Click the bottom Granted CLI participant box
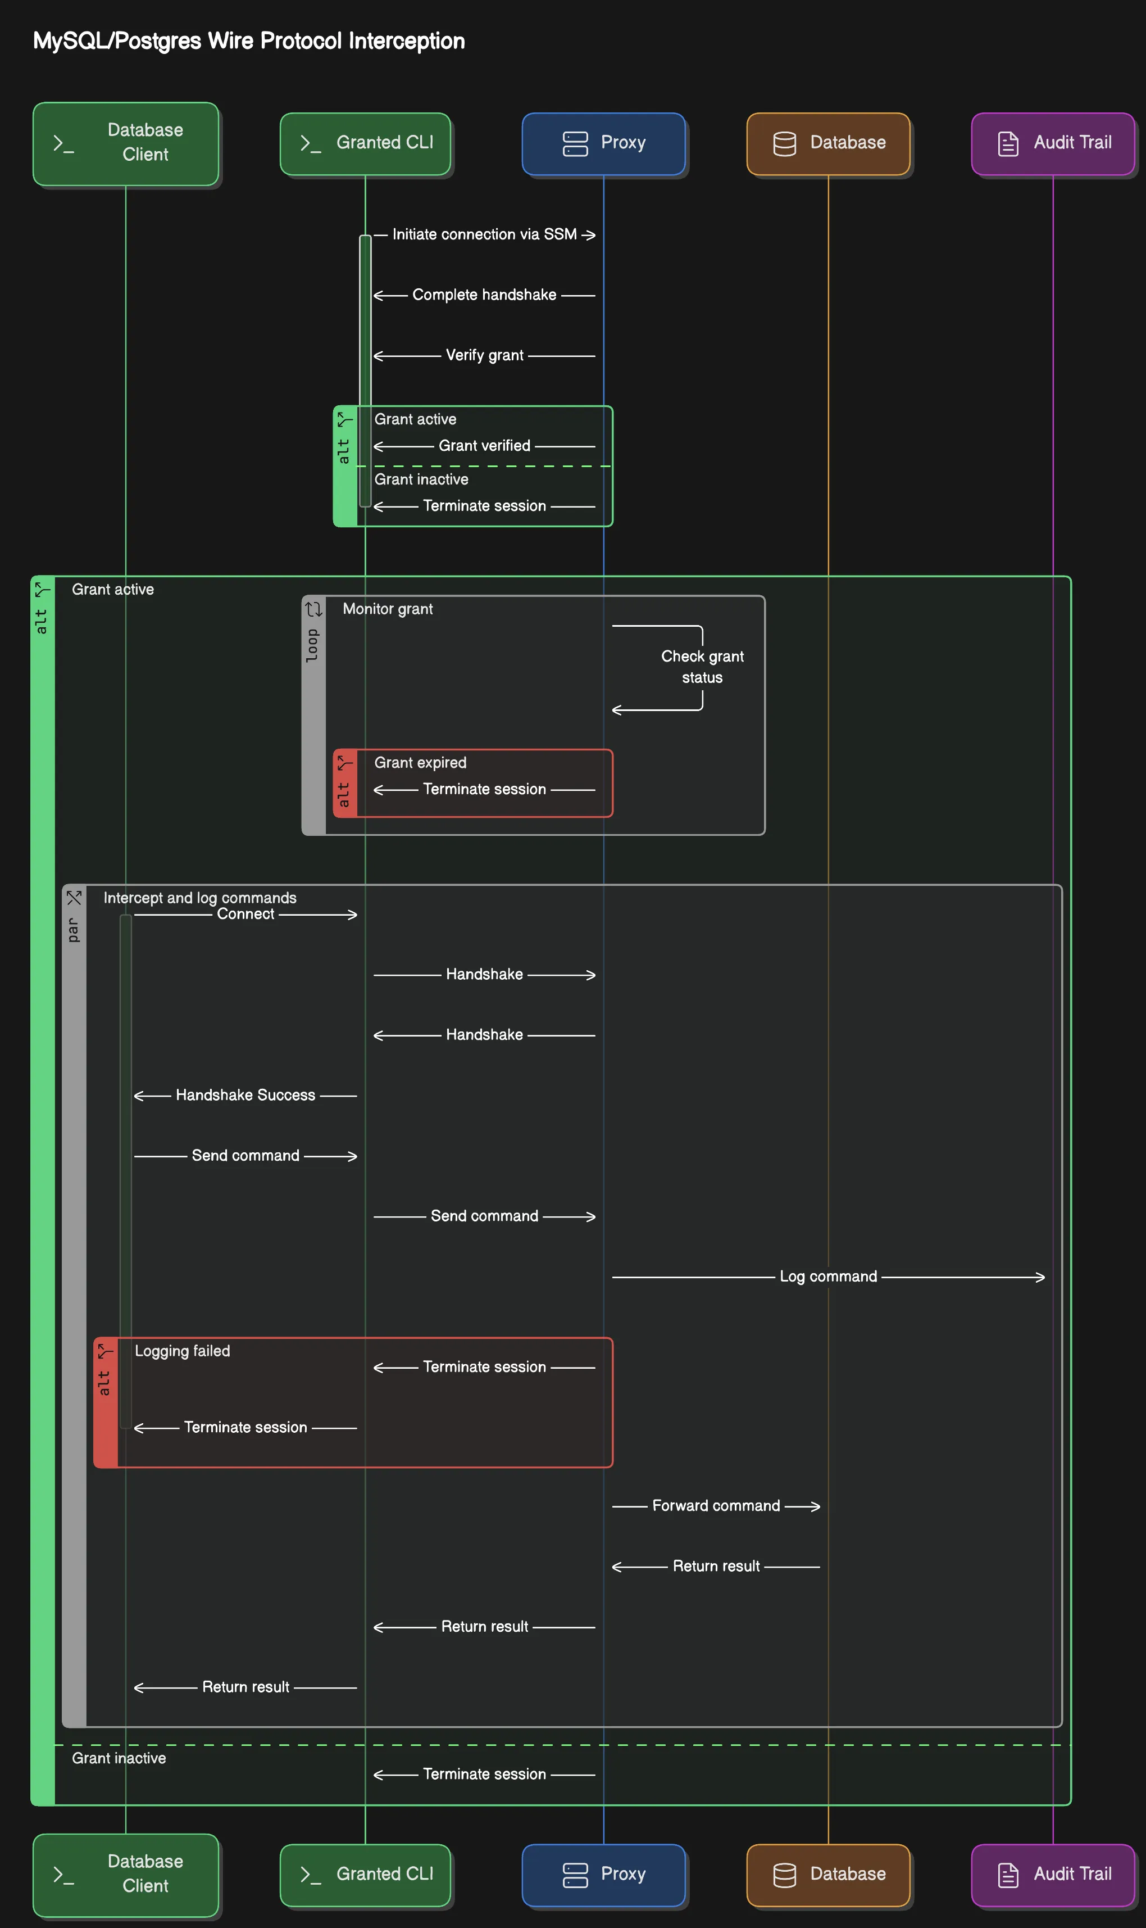Viewport: 1146px width, 1928px height. 365,1875
